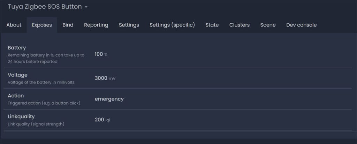Select the 3000 mV voltage reading

click(x=105, y=78)
